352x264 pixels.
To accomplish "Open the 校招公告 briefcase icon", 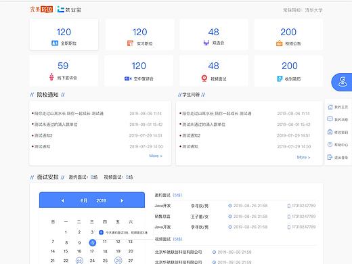I will click(x=279, y=43).
